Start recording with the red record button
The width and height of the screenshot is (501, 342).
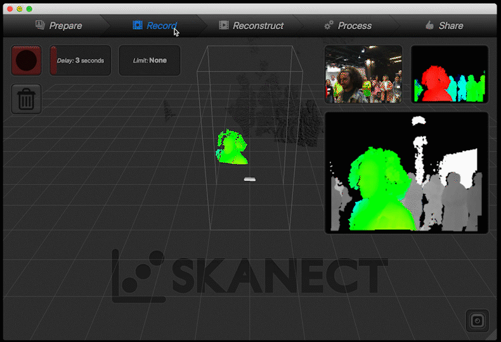click(x=26, y=60)
